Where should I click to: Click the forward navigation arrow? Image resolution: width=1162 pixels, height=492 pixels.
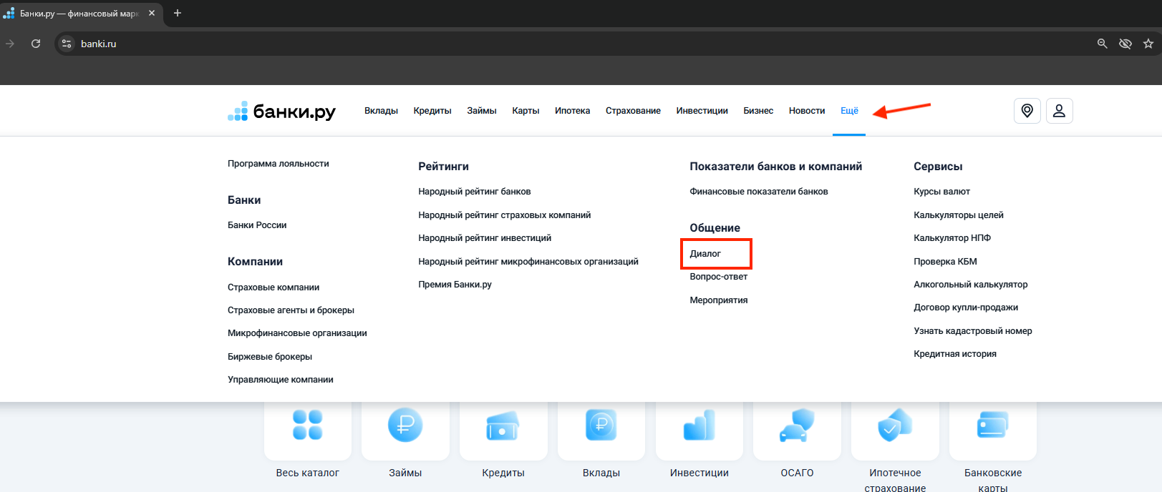10,44
